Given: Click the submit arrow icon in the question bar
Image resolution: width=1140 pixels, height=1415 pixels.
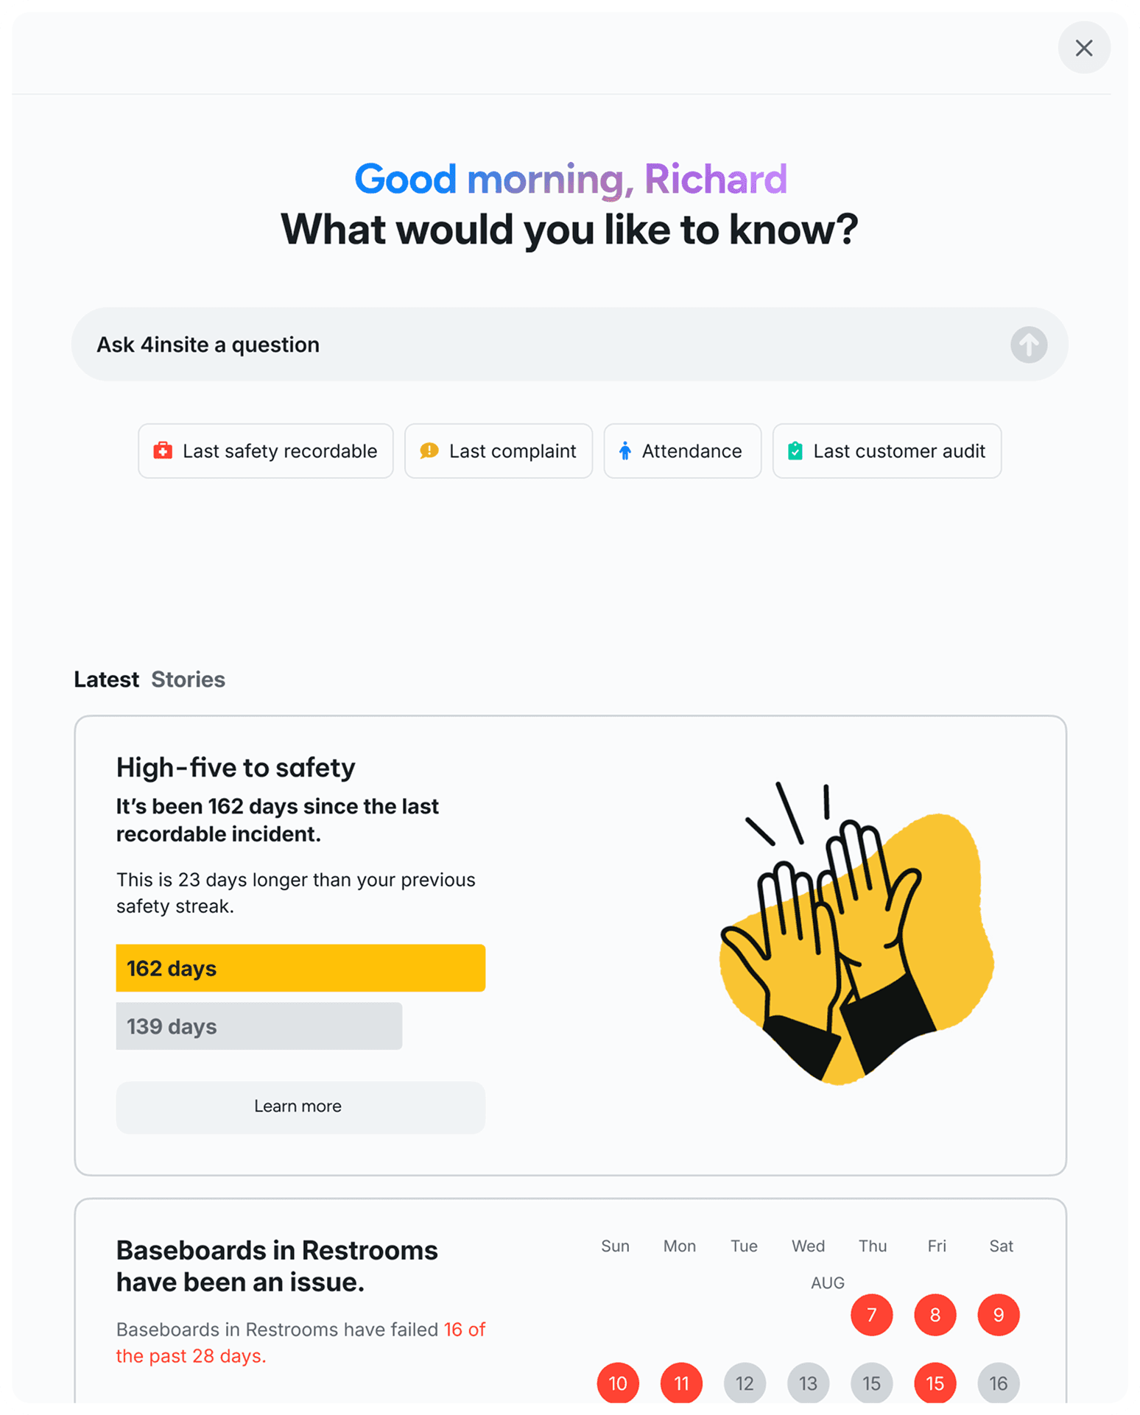Looking at the screenshot, I should pyautogui.click(x=1028, y=345).
